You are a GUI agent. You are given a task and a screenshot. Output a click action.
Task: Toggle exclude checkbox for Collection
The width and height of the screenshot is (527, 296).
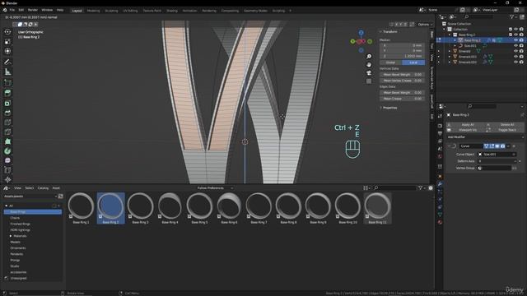click(x=511, y=30)
